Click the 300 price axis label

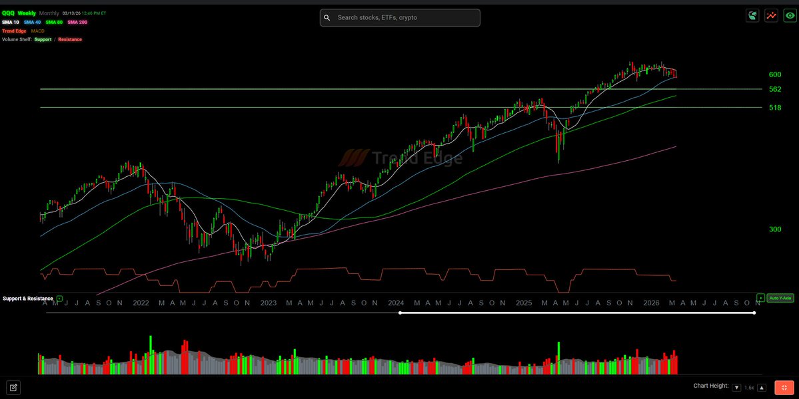coord(775,229)
